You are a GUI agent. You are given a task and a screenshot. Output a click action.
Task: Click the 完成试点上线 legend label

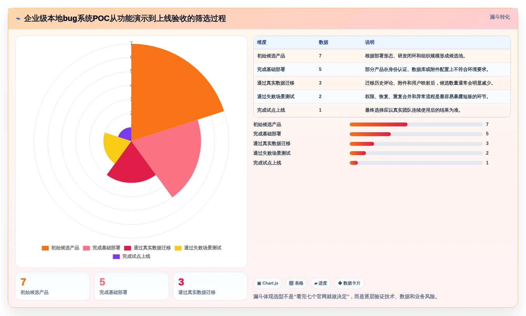tap(136, 256)
